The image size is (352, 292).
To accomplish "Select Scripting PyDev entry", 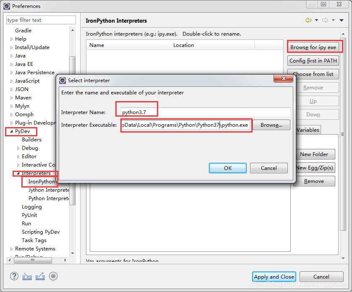I will pos(41,232).
